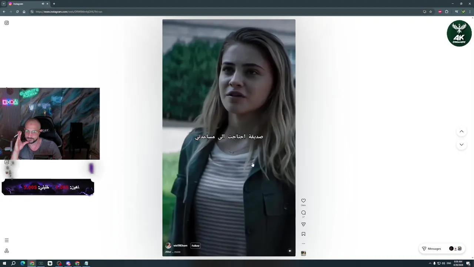Toggle reel sound with the speaker icon
The image size is (474, 267).
[290, 251]
